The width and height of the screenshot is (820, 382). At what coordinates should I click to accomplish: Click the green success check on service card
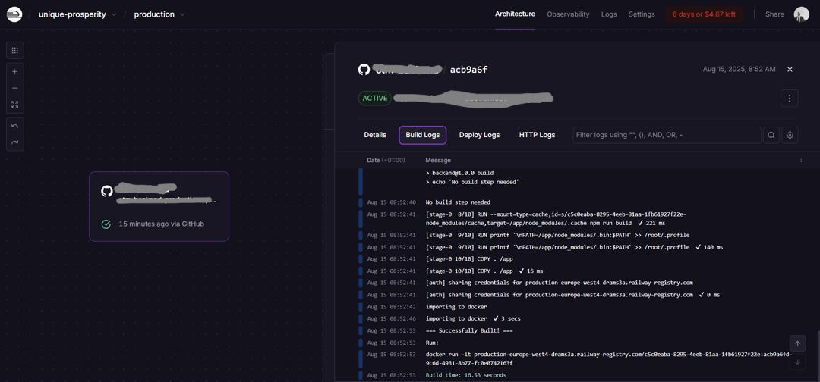point(106,224)
